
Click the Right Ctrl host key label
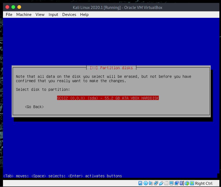(204, 183)
